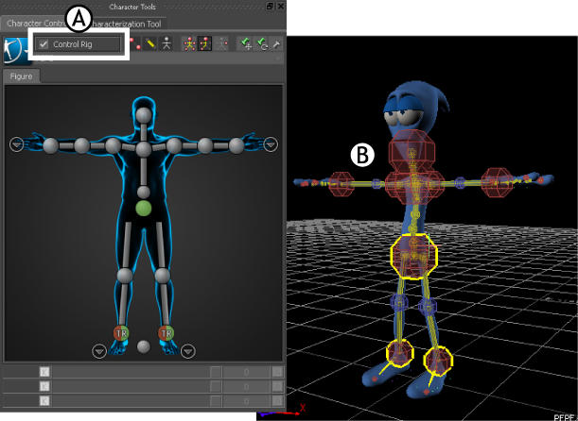Click the yellow skeleton bone display icon
Image resolution: width=578 pixels, height=421 pixels.
pos(150,43)
